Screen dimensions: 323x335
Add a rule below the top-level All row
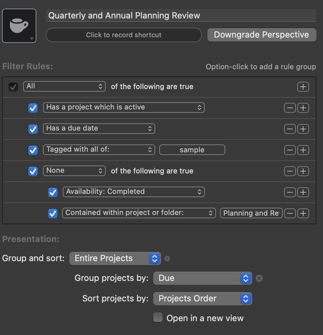coord(303,87)
